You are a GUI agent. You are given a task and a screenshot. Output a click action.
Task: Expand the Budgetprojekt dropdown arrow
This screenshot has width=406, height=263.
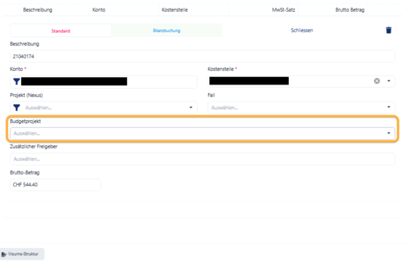point(389,133)
